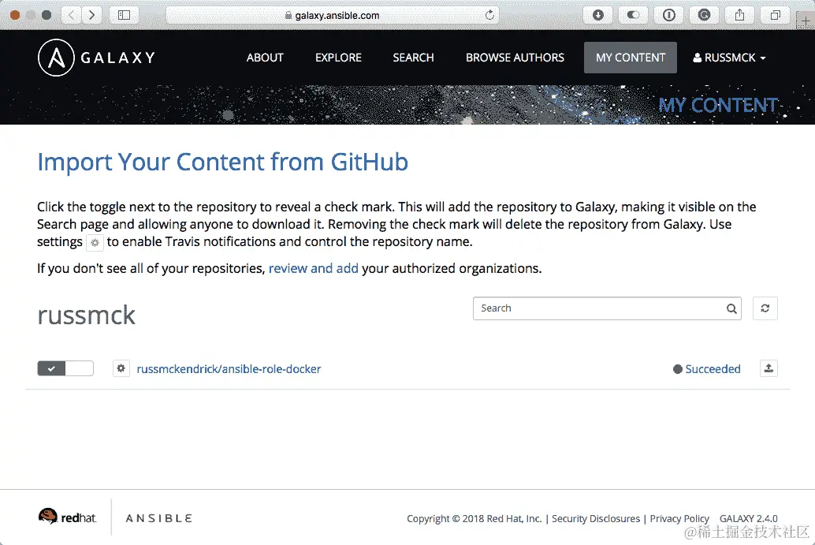Focus the repository Search field

pos(607,308)
